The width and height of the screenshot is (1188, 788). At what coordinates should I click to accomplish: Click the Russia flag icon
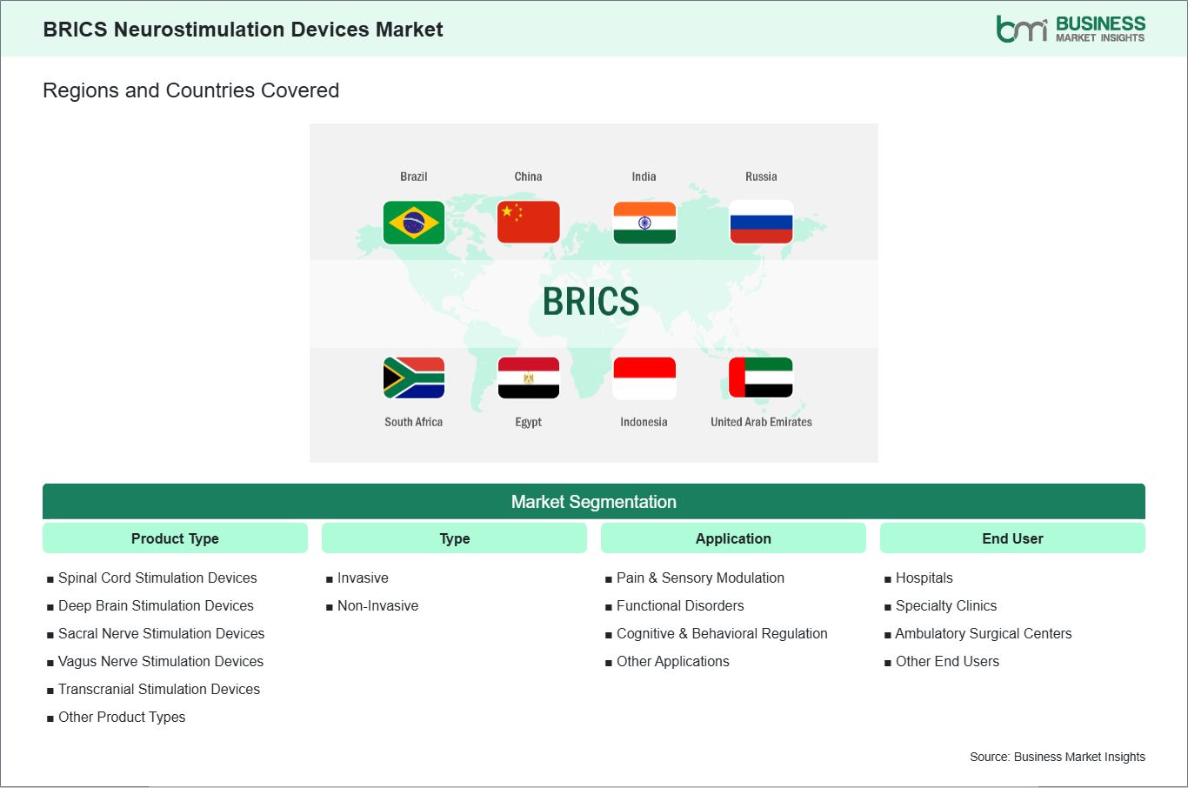[761, 223]
